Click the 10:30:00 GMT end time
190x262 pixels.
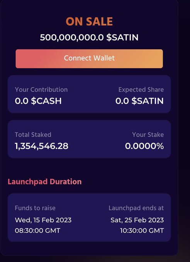click(x=142, y=231)
